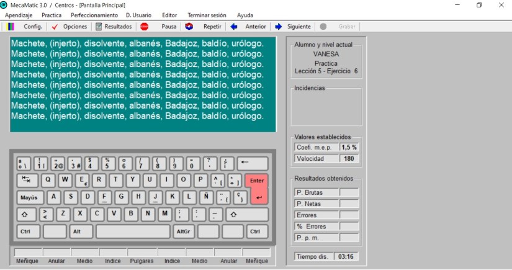Viewport: 512px width, 270px height.
Task: Open the Aprendizaje menu
Action: tap(19, 15)
